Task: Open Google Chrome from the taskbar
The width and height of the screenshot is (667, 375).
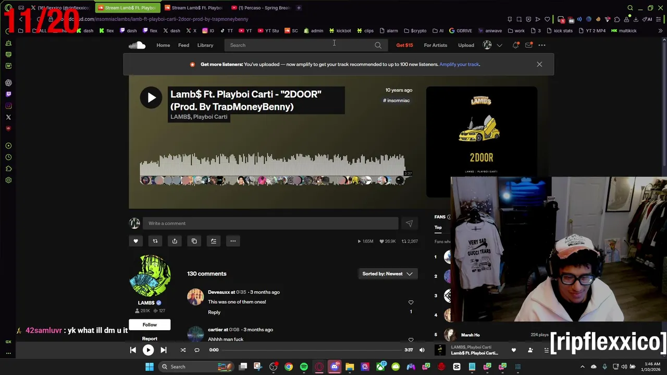Action: point(289,367)
